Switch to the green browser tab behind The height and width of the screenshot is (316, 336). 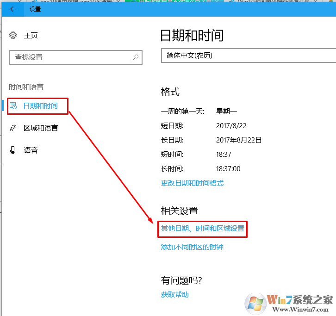click(171, 1)
